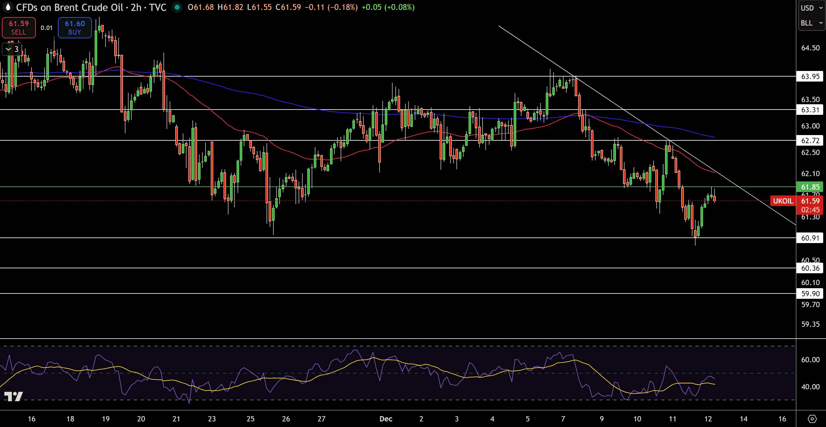Click the 61.59 SELL button

tap(19, 28)
